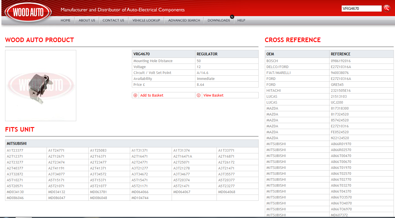Click DELCO/FORD reference E27Z10316A
The image size is (395, 218).
pyautogui.click(x=341, y=67)
